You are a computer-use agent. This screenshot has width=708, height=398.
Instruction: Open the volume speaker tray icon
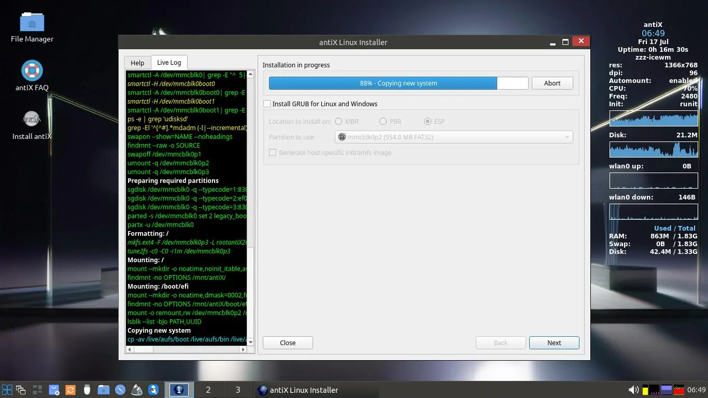click(x=633, y=390)
